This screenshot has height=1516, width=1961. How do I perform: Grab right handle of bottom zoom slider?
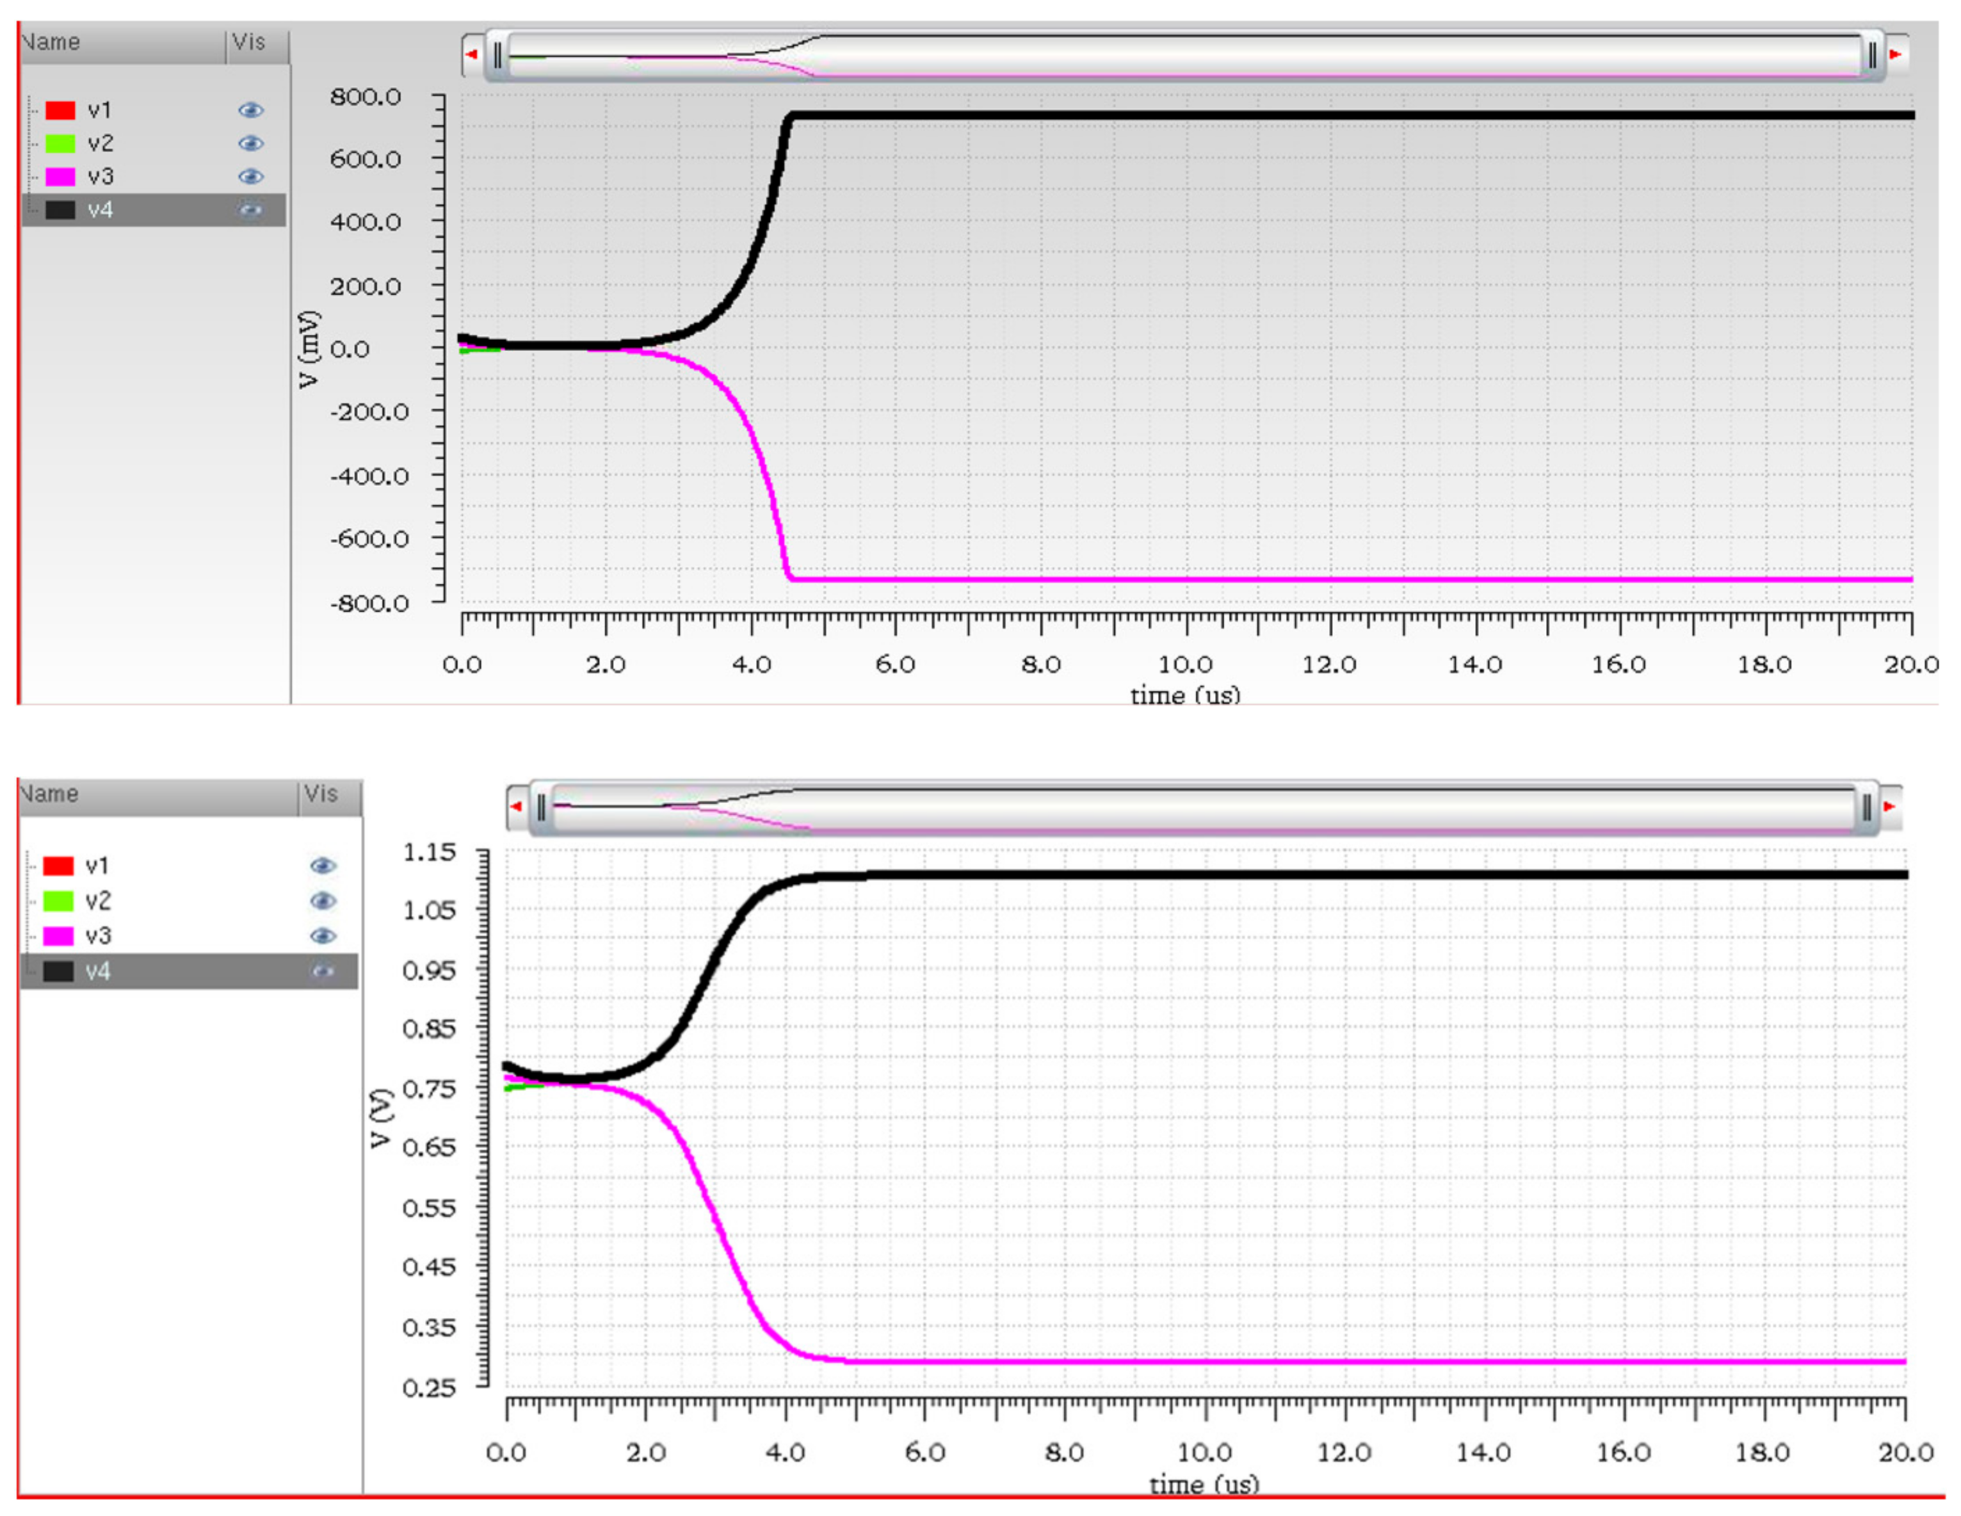1866,807
